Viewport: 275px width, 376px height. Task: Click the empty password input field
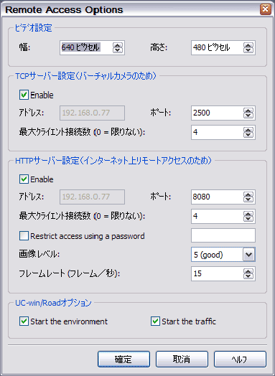pyautogui.click(x=223, y=235)
